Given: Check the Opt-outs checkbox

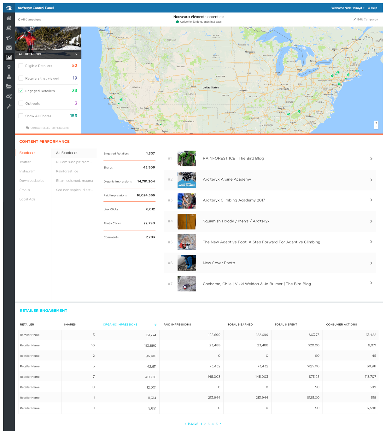Looking at the screenshot, I should click(21, 103).
